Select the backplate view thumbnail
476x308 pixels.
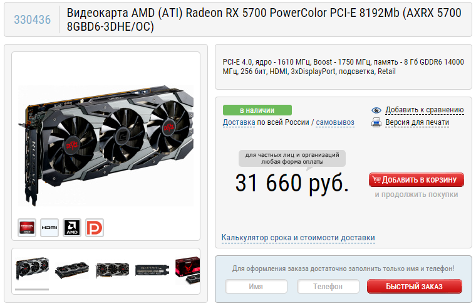(x=152, y=270)
